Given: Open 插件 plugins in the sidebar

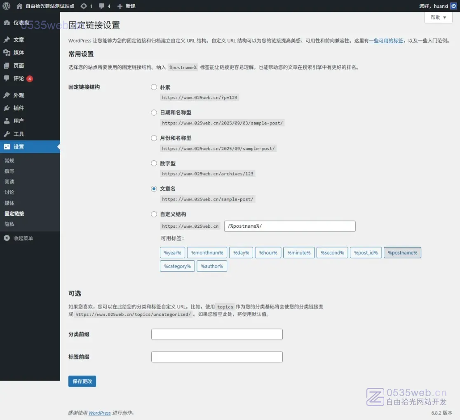Looking at the screenshot, I should (19, 108).
